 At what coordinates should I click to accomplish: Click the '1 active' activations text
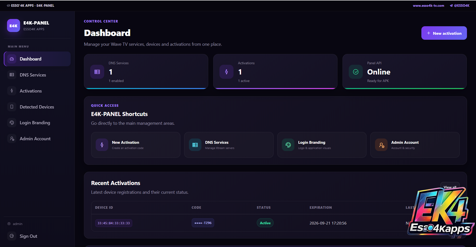point(244,81)
